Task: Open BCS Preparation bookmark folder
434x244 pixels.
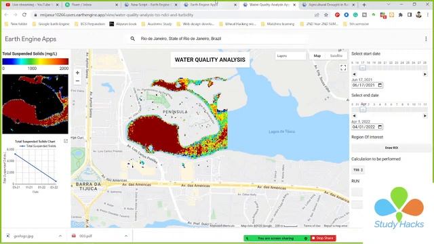Action: coord(90,24)
